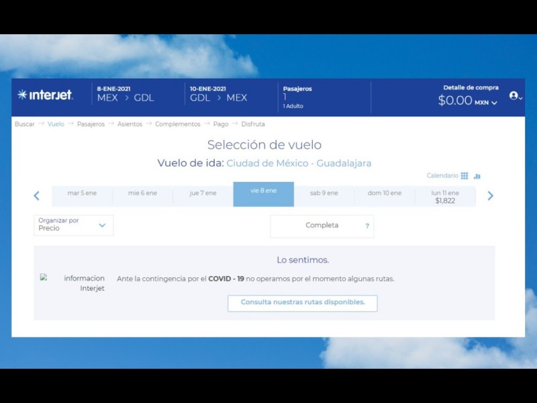Choose the sab 9 ene date tab
This screenshot has height=403, width=537.
coord(324,193)
